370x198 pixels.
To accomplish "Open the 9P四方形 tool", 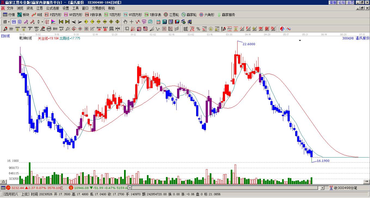I will 73,15.
